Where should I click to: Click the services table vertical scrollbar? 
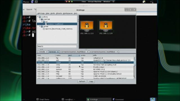click(134, 68)
